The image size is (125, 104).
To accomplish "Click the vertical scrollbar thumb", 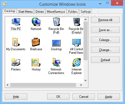I will tap(85, 41).
